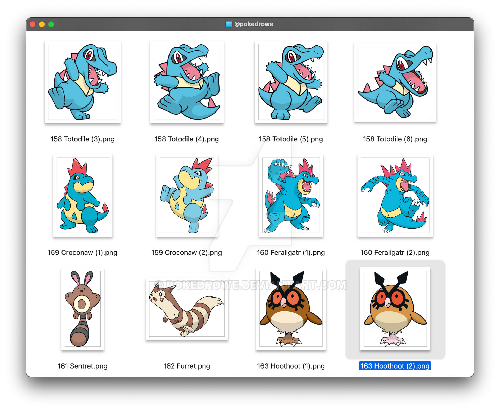The width and height of the screenshot is (500, 411).
Task: Click the file name 160 Feraligatr (1).png
Action: [291, 253]
